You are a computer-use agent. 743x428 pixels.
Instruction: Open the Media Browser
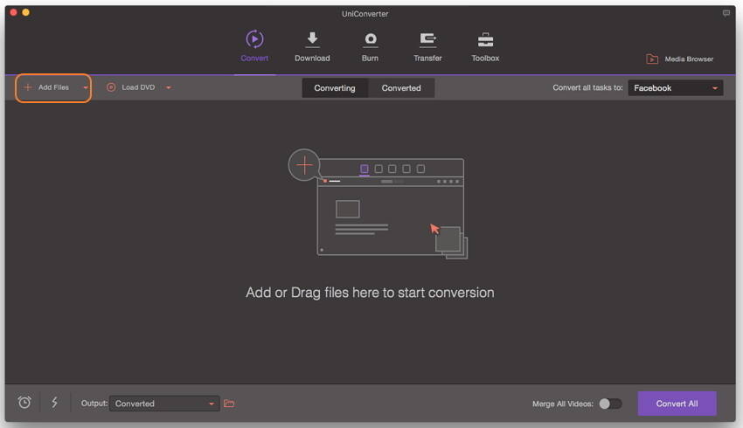(x=679, y=59)
